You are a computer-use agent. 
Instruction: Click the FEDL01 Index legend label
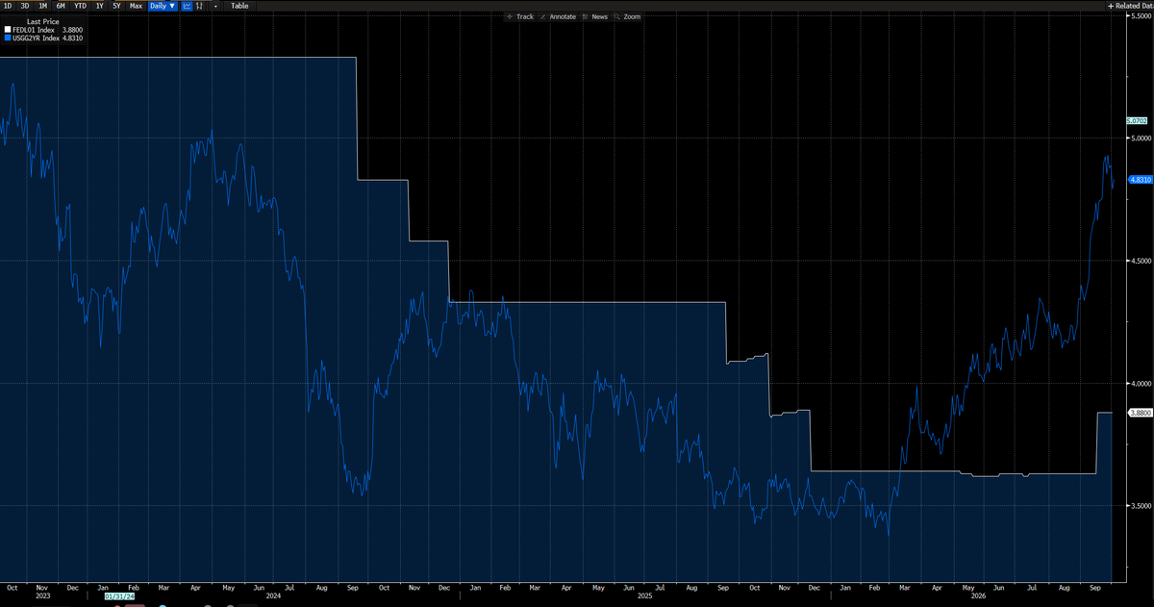tap(34, 30)
